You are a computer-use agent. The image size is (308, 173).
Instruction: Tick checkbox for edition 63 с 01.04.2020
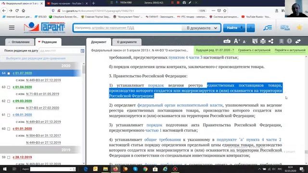pos(9,87)
